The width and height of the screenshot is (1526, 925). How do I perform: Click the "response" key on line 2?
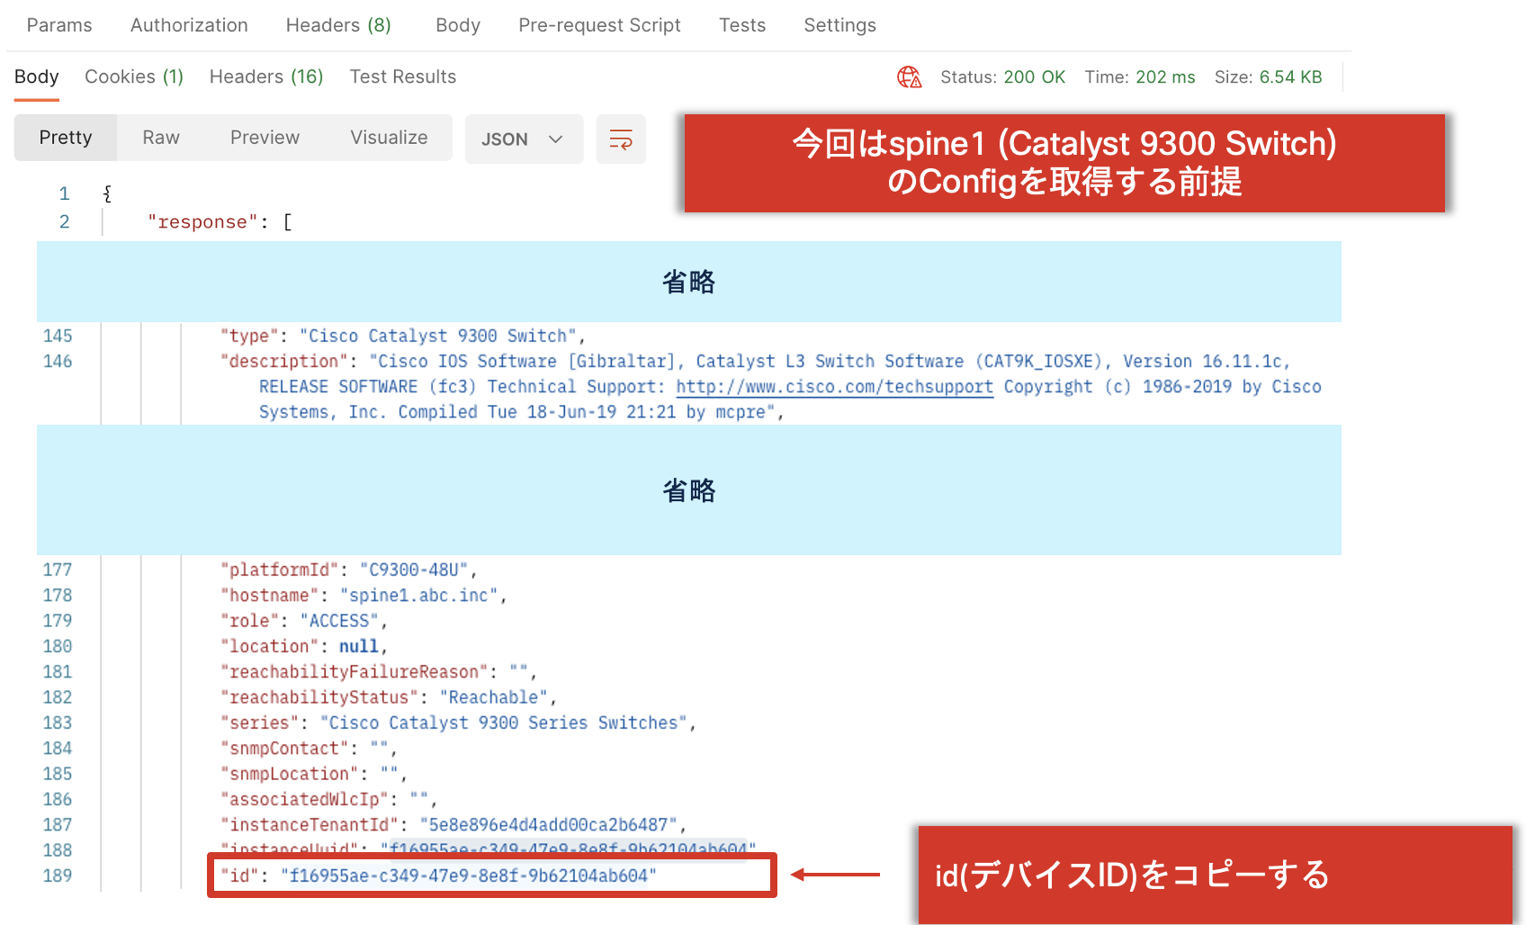pos(202,222)
